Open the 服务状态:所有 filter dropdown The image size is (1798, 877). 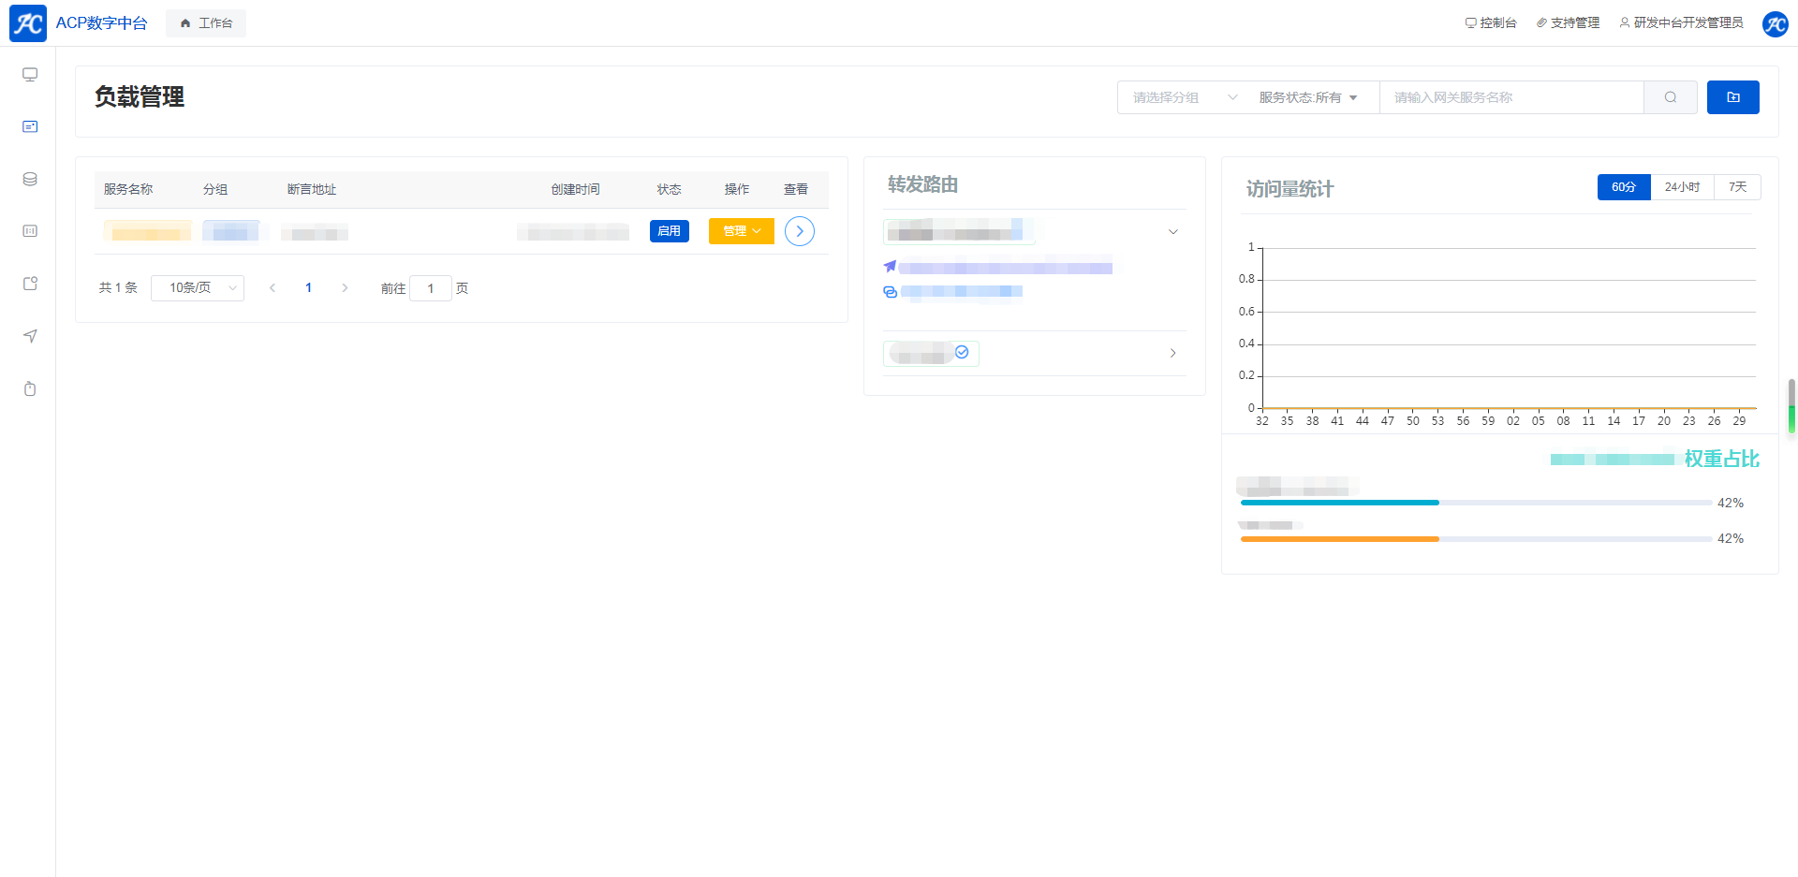[1307, 97]
